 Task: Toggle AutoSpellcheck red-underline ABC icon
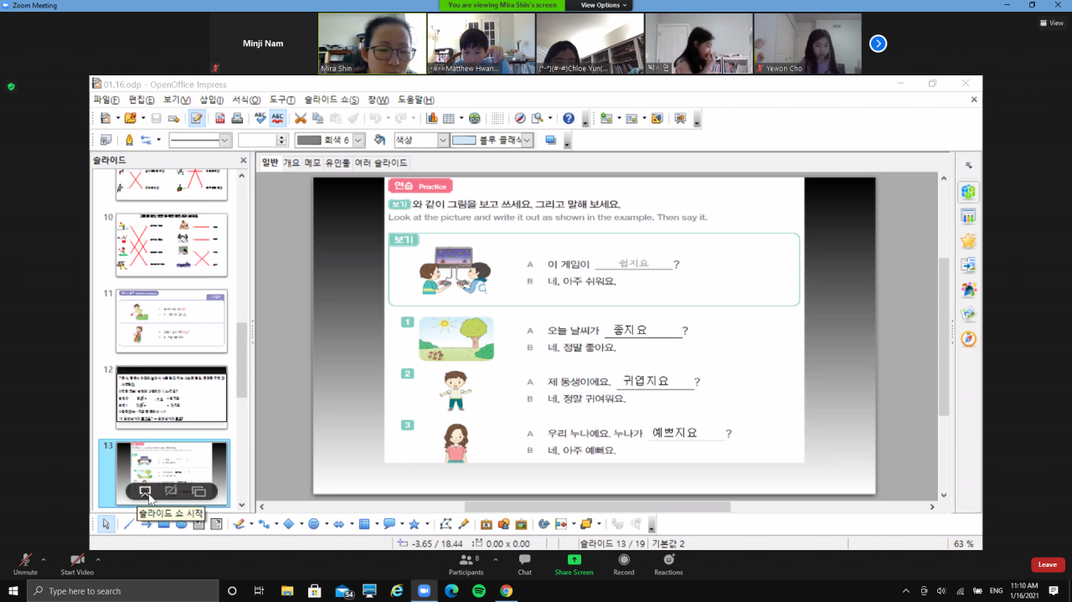[277, 118]
